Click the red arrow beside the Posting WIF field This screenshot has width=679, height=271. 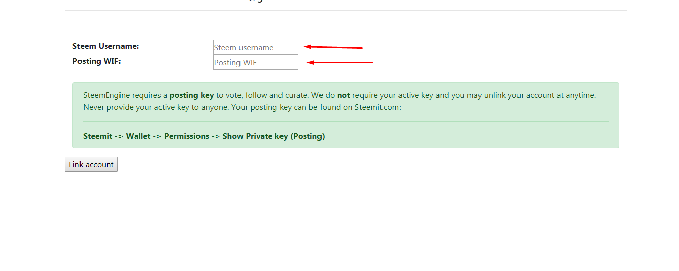340,62
